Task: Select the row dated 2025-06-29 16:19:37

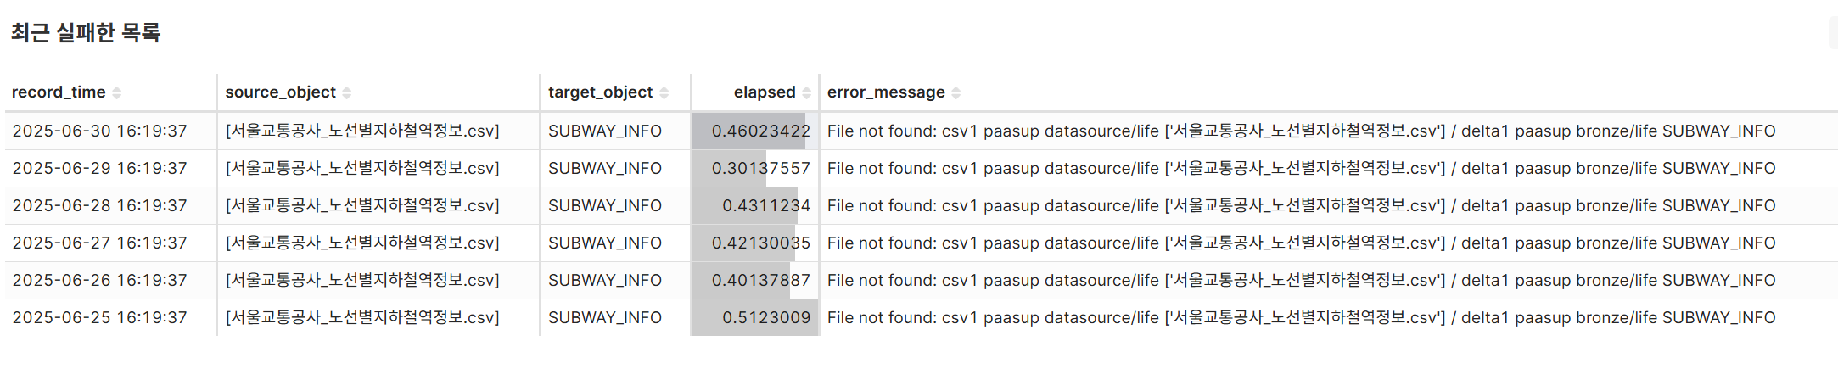Action: point(921,168)
